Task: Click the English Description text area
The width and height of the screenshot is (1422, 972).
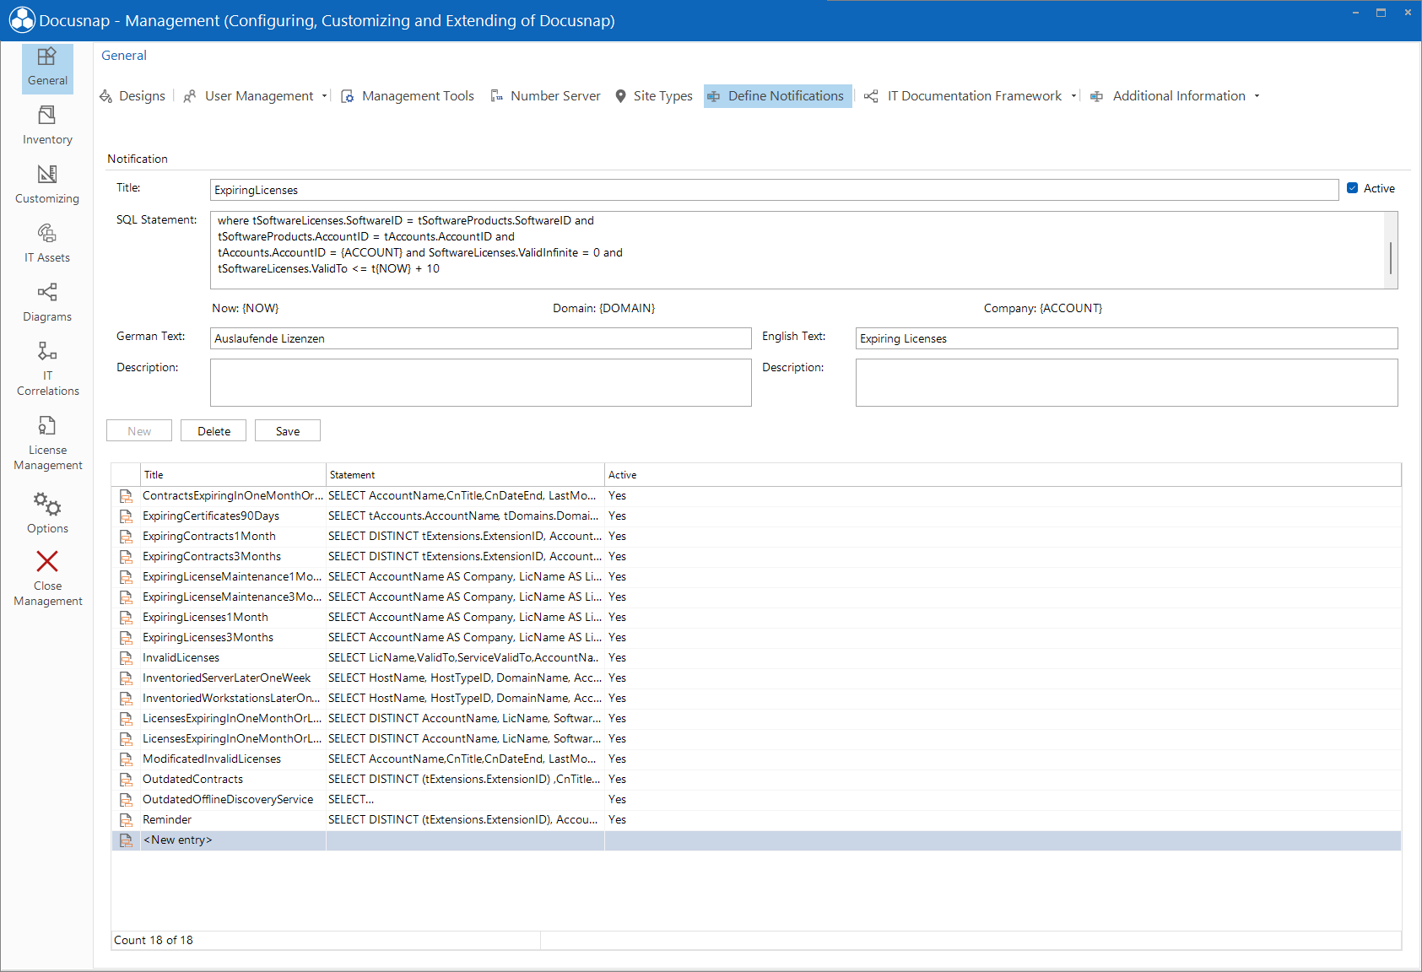Action: pyautogui.click(x=1127, y=382)
